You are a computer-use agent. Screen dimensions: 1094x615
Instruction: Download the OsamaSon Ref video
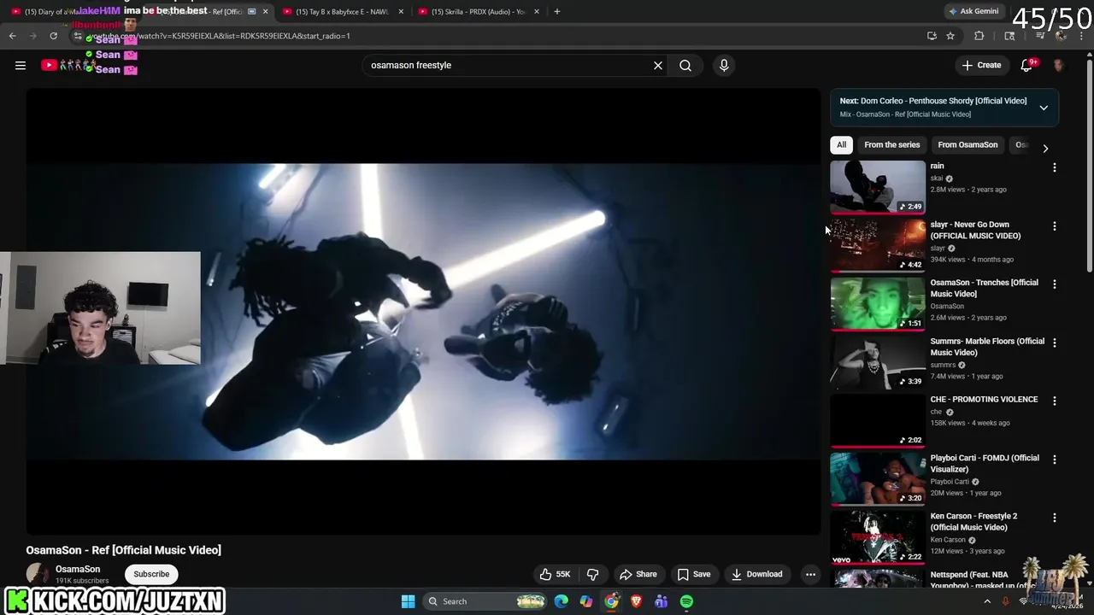[x=757, y=574]
